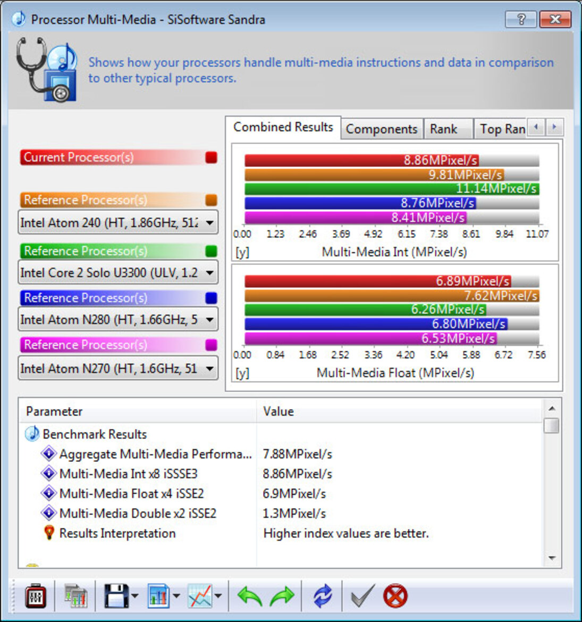The height and width of the screenshot is (622, 582).
Task: Click the 1.3MPixel/s double value
Action: (294, 513)
